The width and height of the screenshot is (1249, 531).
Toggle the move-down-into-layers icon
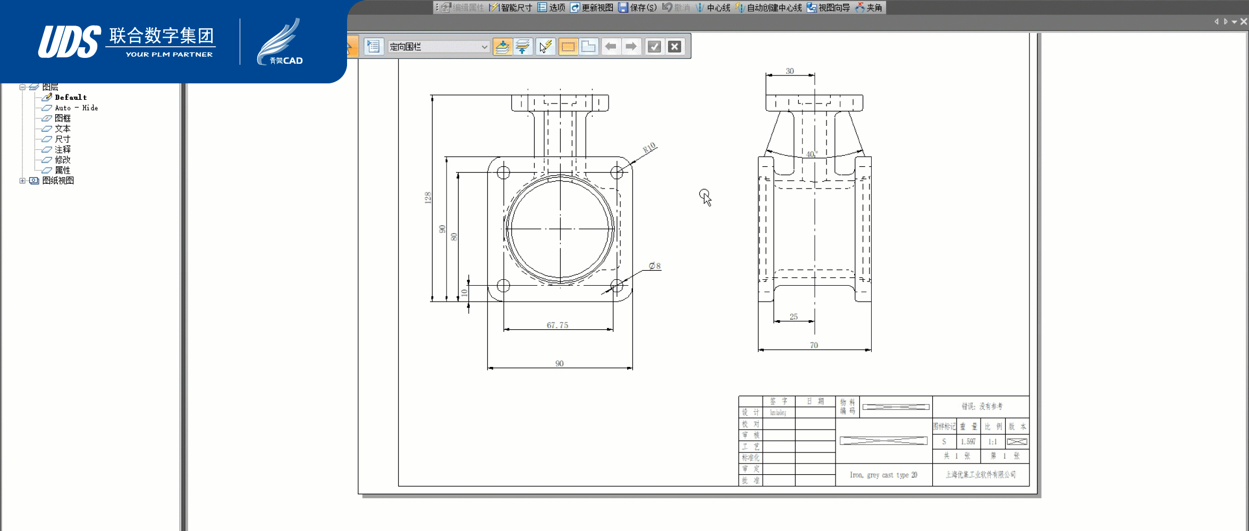502,47
